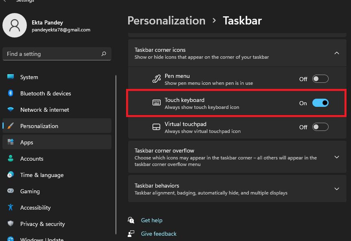
Task: Collapse the Taskbar corner icons section
Action: (x=336, y=53)
